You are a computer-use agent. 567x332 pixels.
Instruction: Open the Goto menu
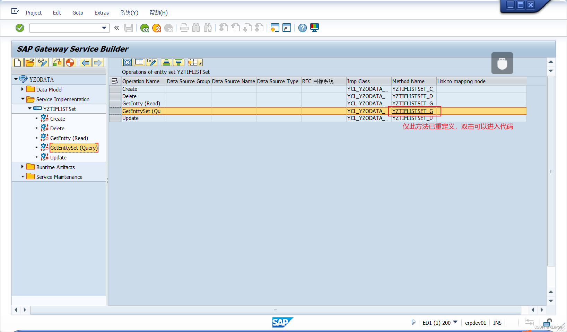pos(78,13)
